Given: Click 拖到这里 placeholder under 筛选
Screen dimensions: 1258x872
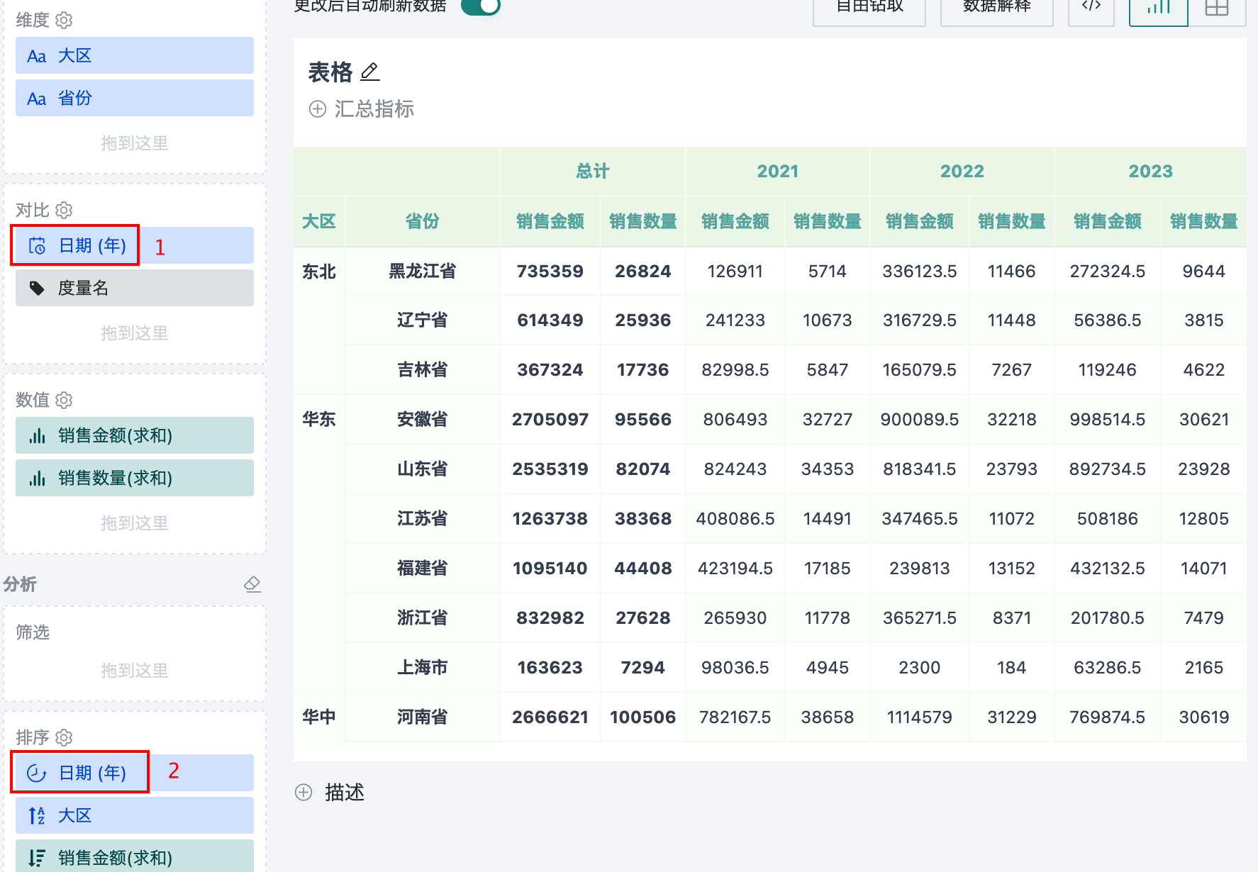Looking at the screenshot, I should (135, 671).
